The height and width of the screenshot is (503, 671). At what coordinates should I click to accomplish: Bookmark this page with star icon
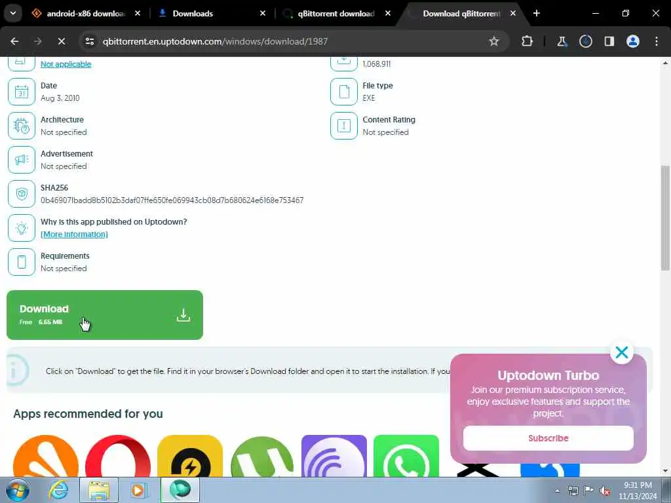(x=494, y=41)
